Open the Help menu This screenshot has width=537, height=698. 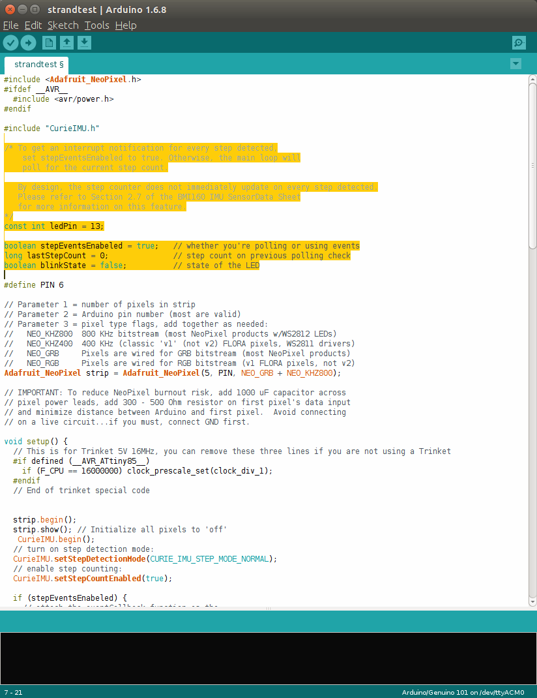[x=126, y=25]
